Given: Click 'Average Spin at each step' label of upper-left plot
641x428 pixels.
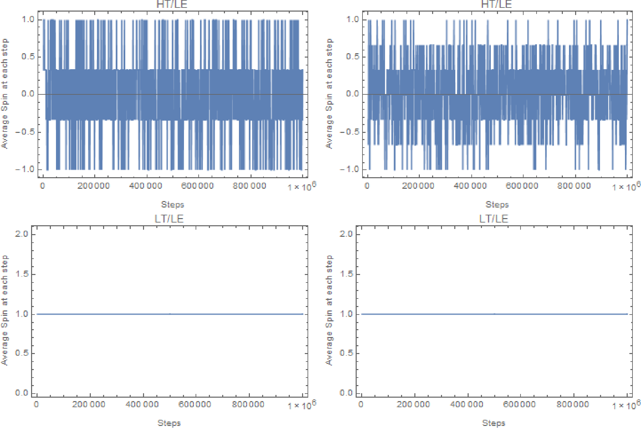Looking at the screenshot, I should 4,94.
